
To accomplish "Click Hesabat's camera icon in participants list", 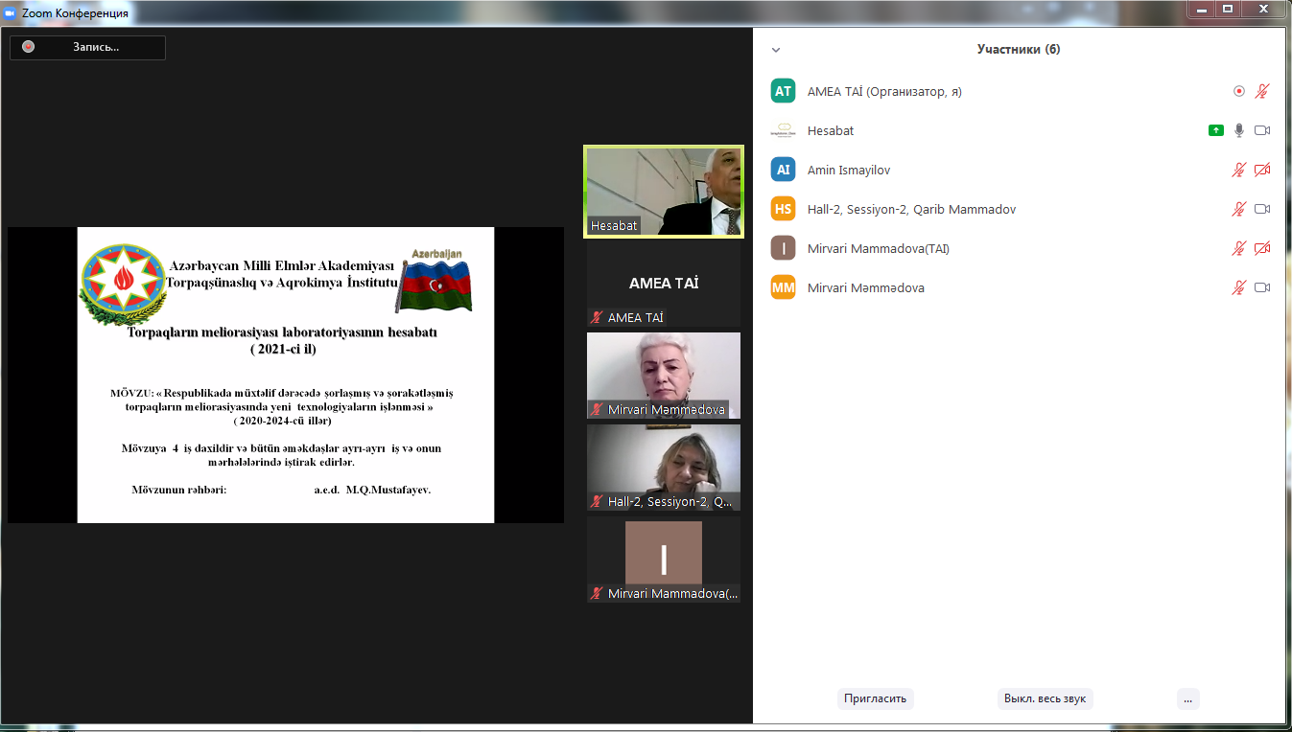I will (x=1262, y=130).
